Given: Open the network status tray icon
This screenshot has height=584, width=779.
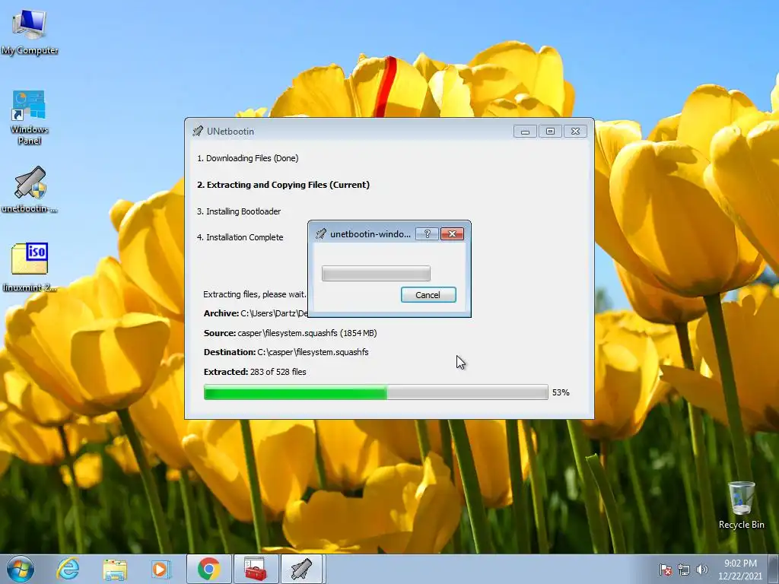Looking at the screenshot, I should click(x=684, y=570).
